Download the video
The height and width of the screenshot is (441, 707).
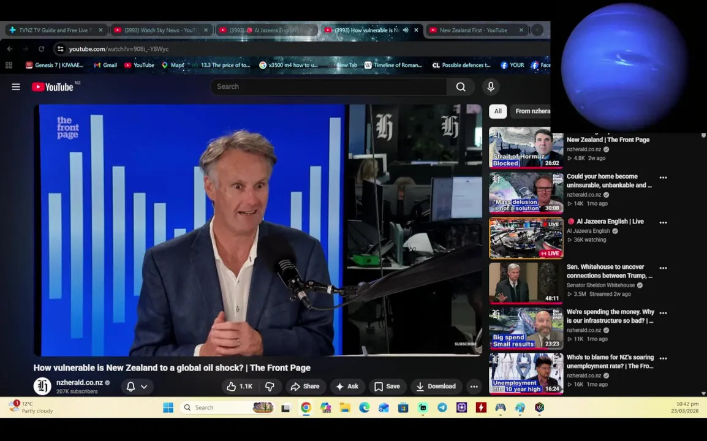point(436,386)
